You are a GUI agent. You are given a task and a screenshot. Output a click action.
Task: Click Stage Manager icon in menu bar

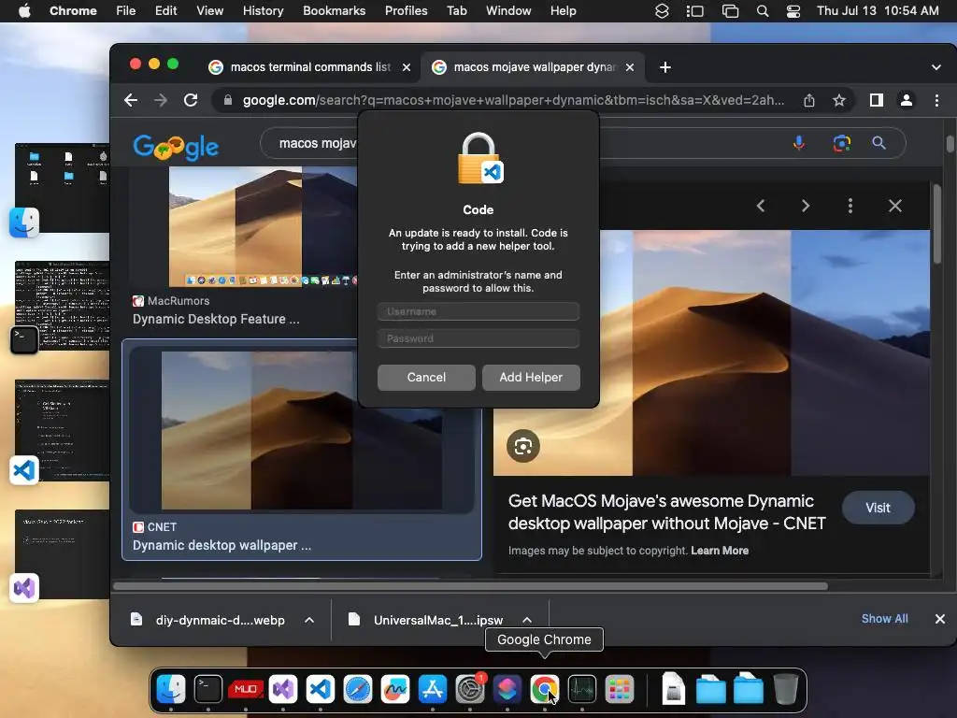(694, 11)
